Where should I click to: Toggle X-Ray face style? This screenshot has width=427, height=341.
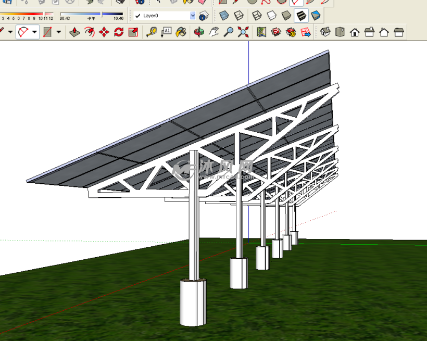[223, 16]
